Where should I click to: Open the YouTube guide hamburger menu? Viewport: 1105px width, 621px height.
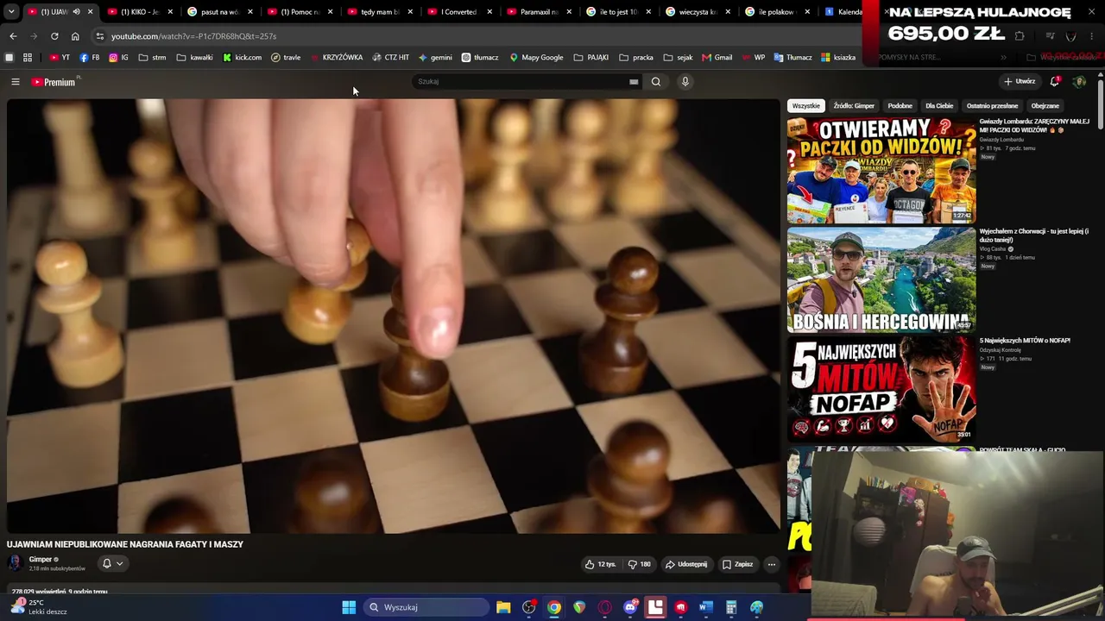click(x=15, y=82)
